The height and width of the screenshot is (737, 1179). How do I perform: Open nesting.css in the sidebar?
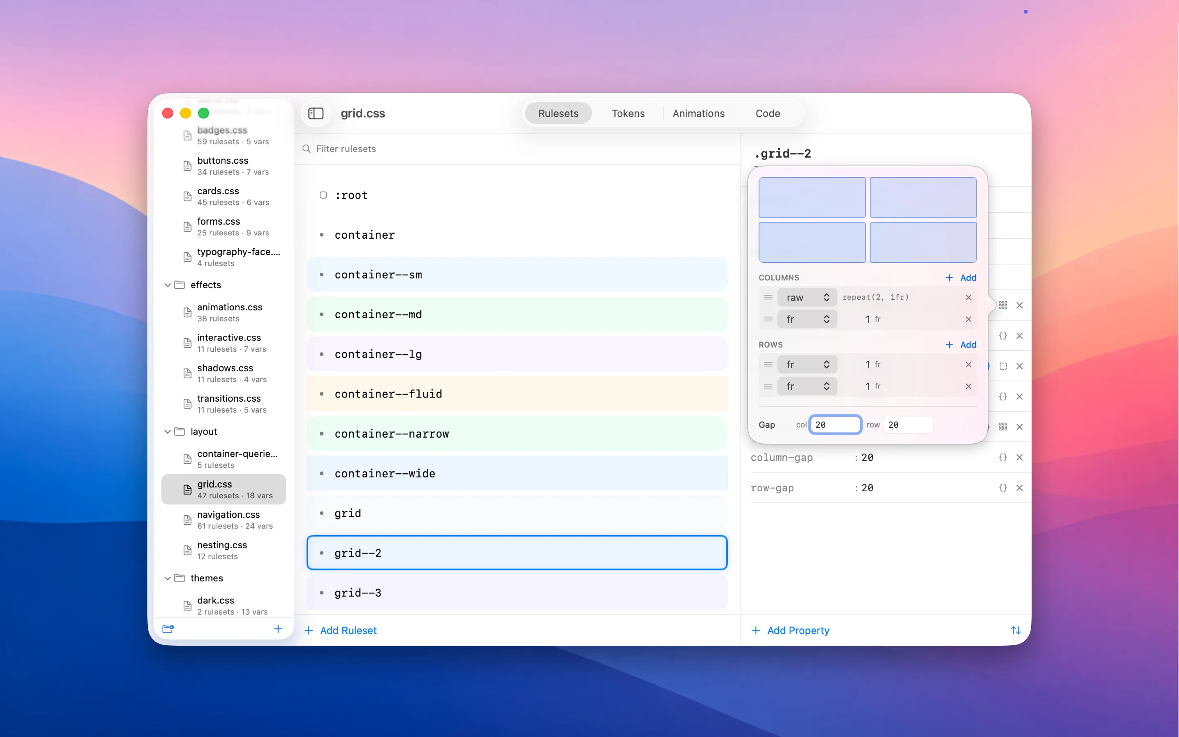(224, 550)
